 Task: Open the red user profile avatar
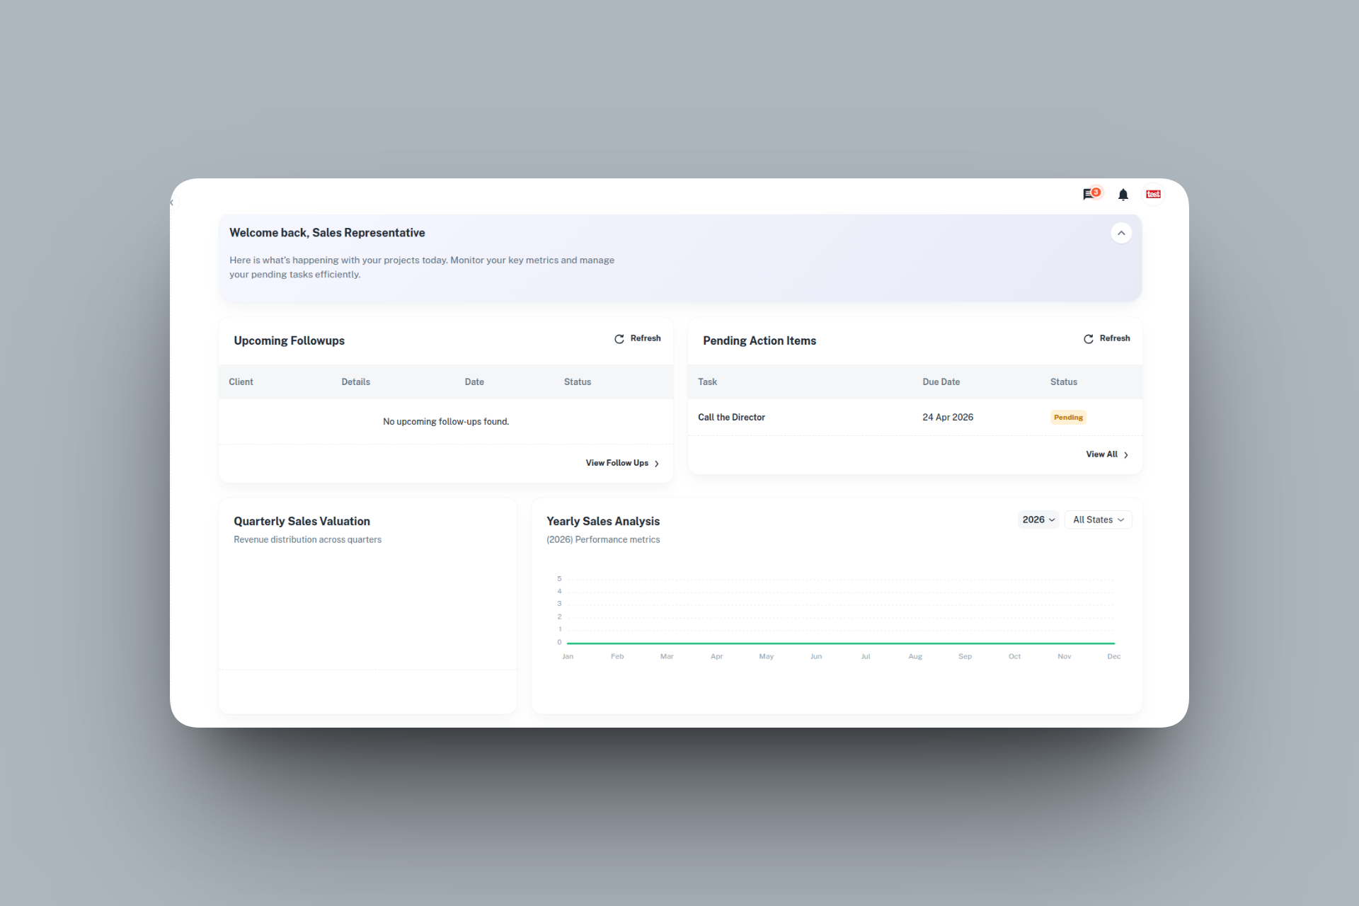tap(1153, 194)
